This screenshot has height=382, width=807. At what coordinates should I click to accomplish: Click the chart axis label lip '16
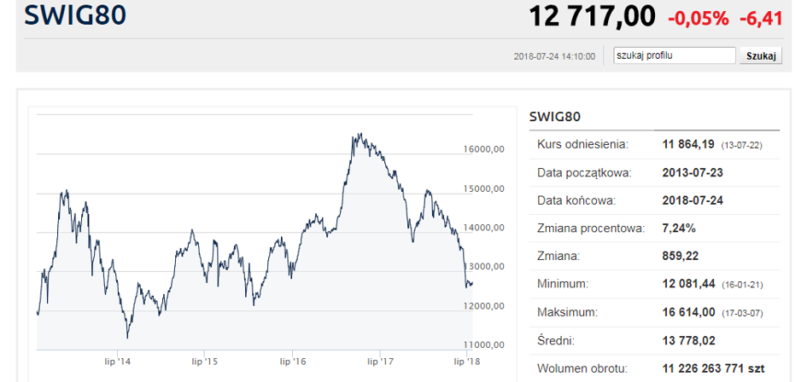pyautogui.click(x=293, y=362)
